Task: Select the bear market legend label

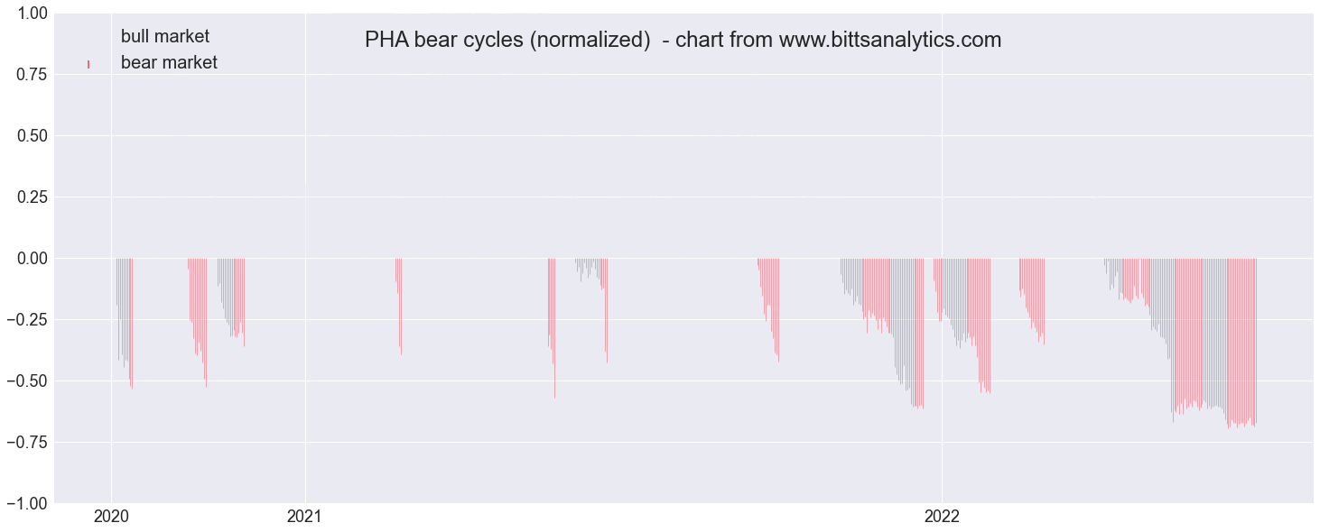Action: [x=169, y=63]
